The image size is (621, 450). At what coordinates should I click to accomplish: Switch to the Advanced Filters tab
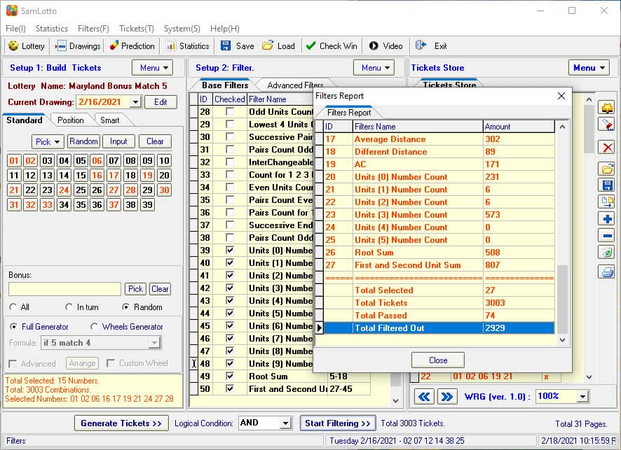(x=295, y=85)
